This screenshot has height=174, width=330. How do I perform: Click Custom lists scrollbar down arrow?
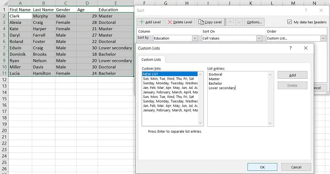click(200, 123)
